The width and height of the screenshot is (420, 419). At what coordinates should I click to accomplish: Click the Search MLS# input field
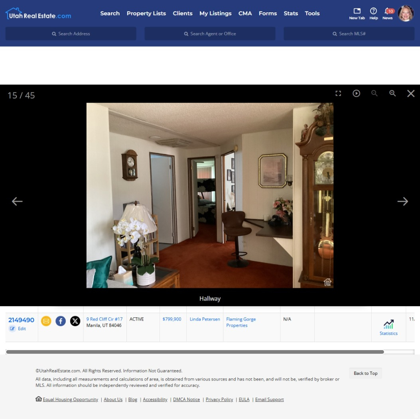[x=349, y=33]
